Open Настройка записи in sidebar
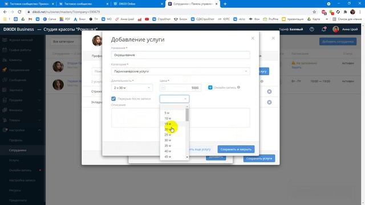This screenshot has width=365, height=205. click(22, 181)
